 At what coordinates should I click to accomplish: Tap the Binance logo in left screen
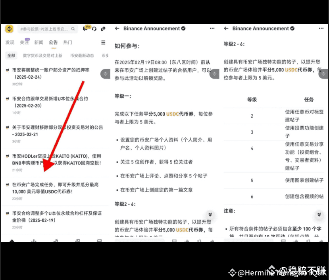(x=9, y=29)
